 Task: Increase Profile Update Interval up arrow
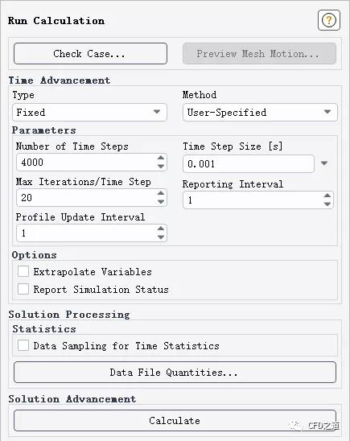161,229
